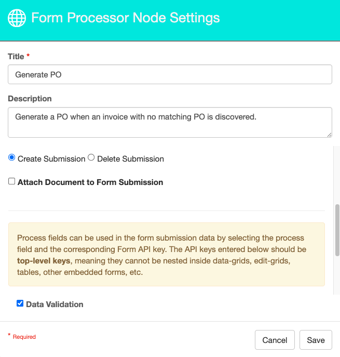Click the red Required footnote

pos(24,337)
